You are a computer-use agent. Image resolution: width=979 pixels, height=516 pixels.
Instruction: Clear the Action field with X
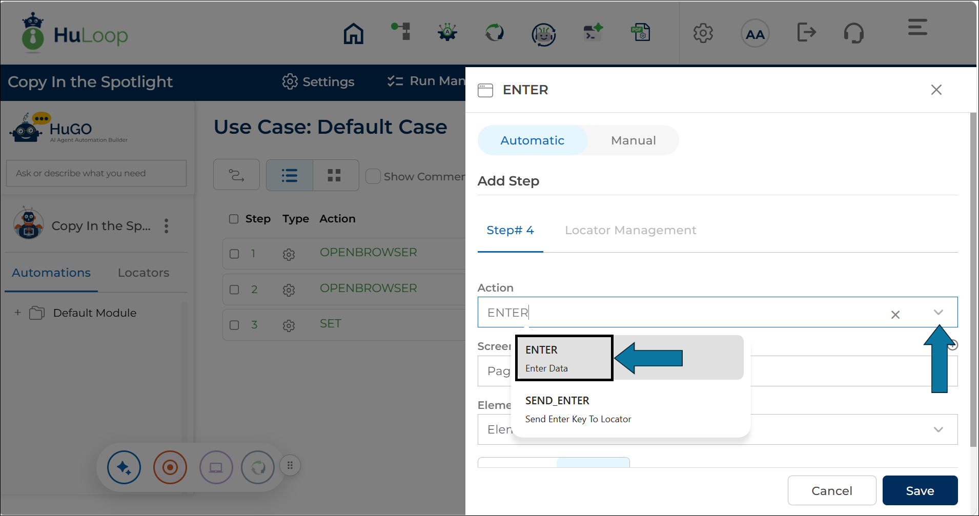[x=895, y=315]
